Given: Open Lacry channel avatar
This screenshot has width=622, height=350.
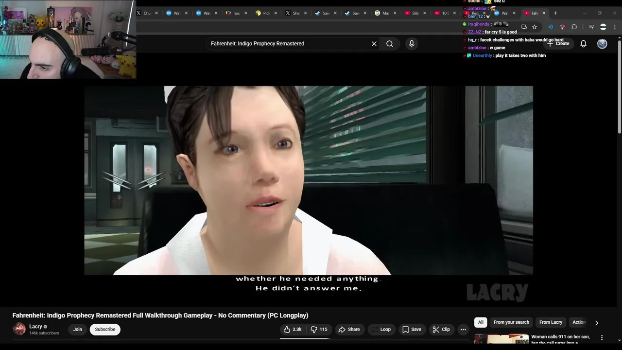Looking at the screenshot, I should 19,329.
